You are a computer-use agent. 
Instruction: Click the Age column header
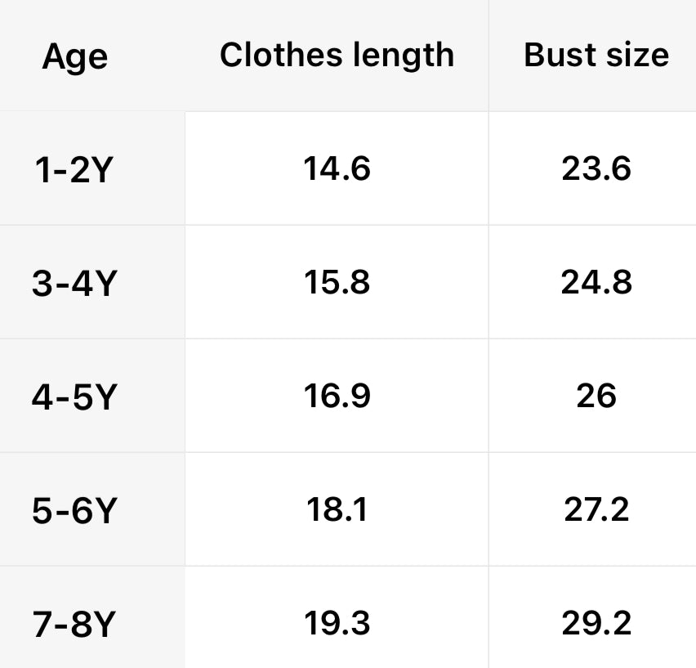click(75, 57)
